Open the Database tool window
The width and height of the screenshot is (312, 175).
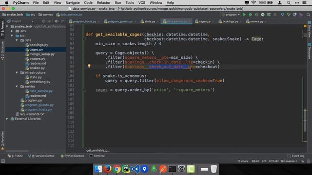[x=310, y=51]
